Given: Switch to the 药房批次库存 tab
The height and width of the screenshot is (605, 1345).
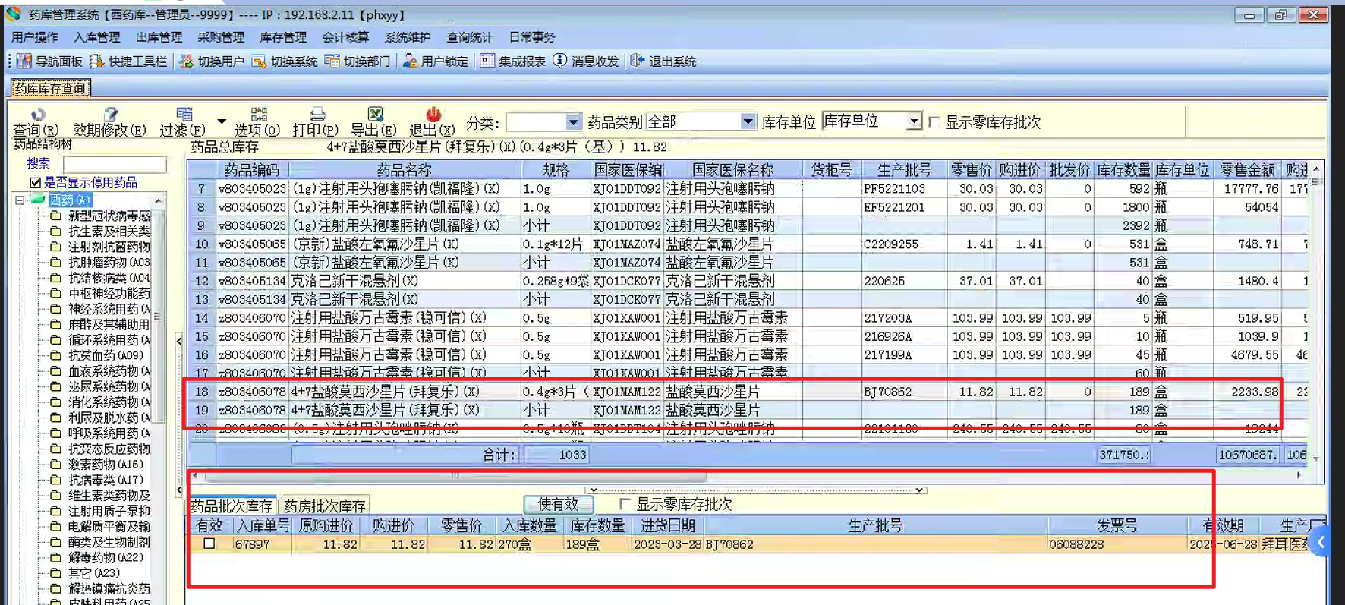Looking at the screenshot, I should (325, 506).
